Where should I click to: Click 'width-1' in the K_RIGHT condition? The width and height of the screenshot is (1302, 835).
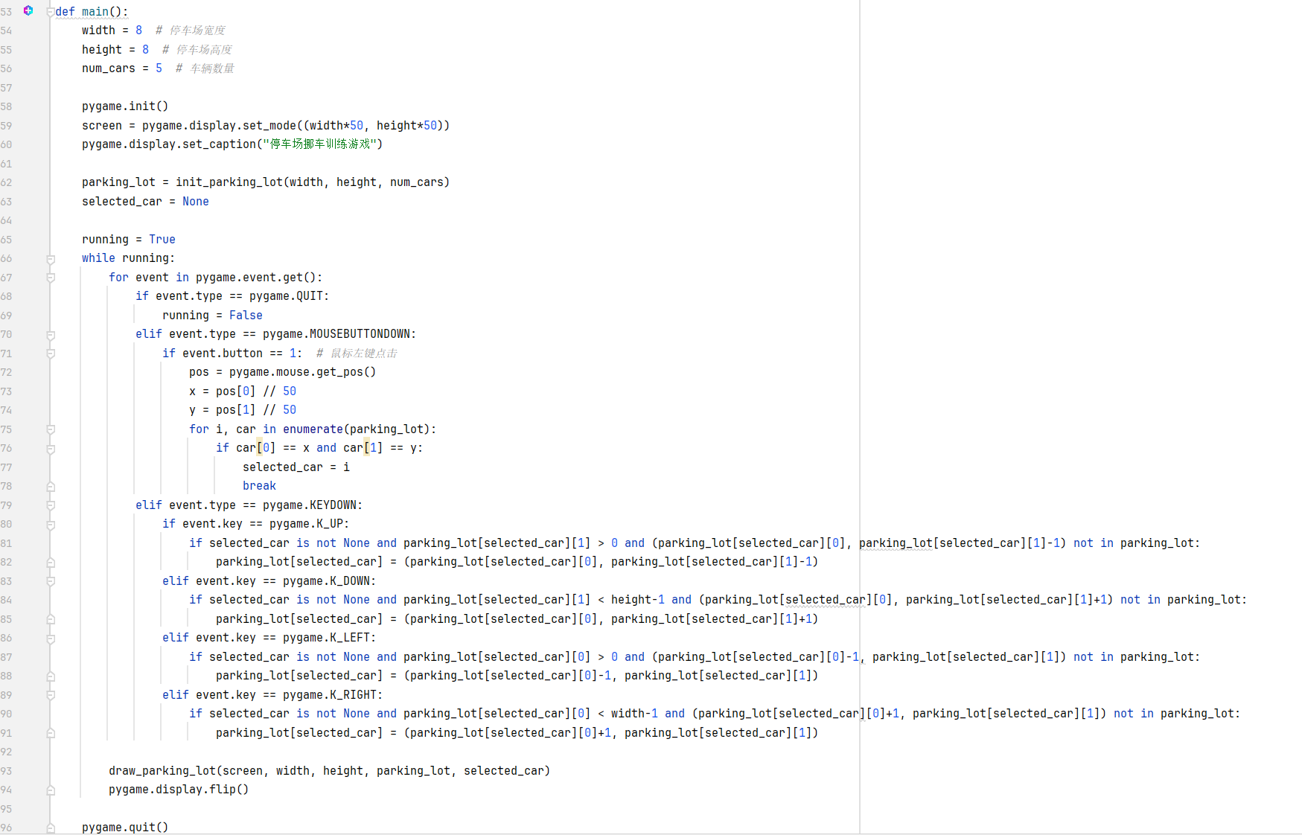(x=634, y=714)
